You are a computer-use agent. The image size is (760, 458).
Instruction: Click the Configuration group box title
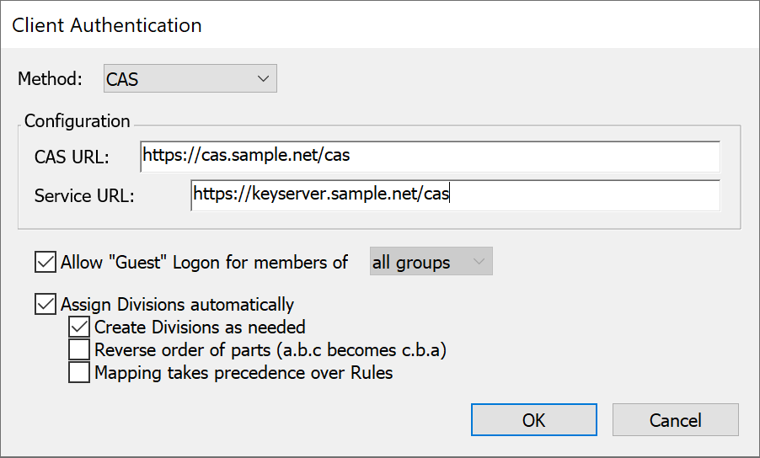click(x=77, y=121)
